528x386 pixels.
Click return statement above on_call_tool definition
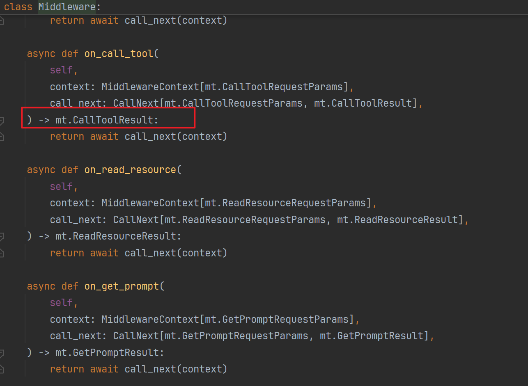[138, 21]
